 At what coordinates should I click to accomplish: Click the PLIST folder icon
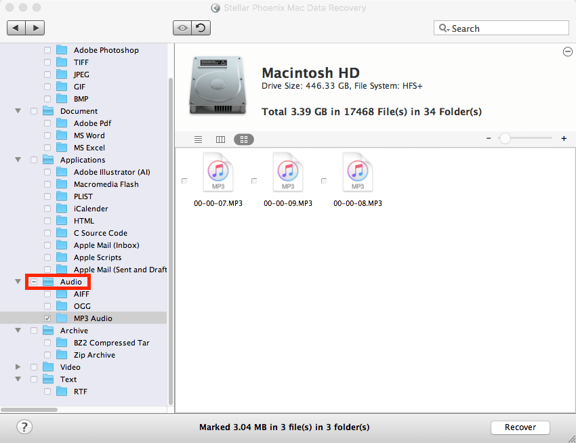(62, 196)
